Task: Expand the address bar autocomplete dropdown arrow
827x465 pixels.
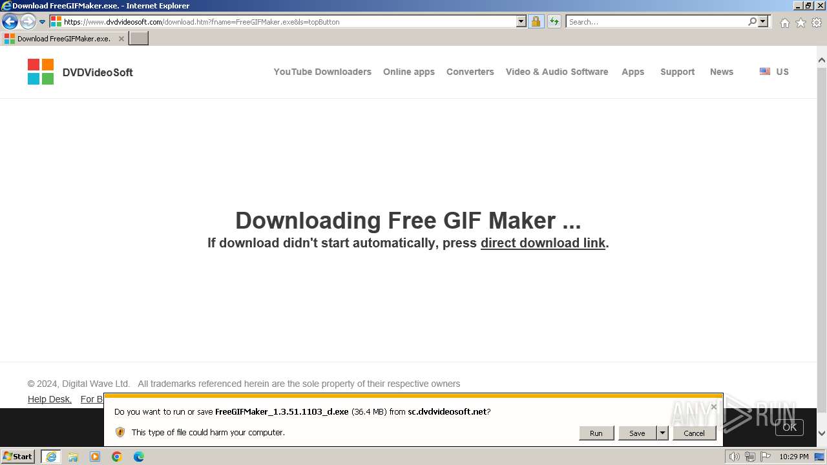Action: point(521,21)
